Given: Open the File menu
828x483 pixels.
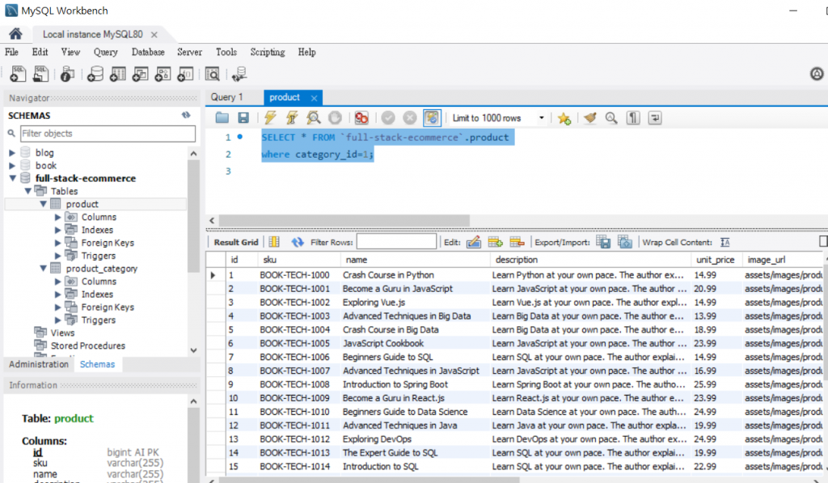Looking at the screenshot, I should [11, 52].
